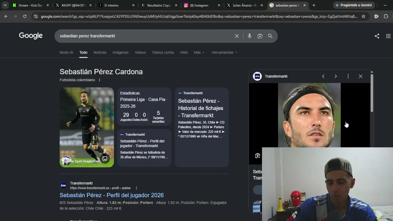This screenshot has height=221, width=393.
Task: Open a new browser tab
Action: tap(314, 5)
